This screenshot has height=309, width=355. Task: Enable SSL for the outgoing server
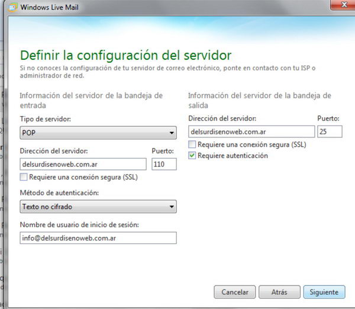tap(192, 144)
